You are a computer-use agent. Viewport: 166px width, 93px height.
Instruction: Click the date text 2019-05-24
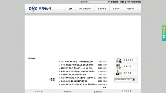pyautogui.click(x=103, y=68)
